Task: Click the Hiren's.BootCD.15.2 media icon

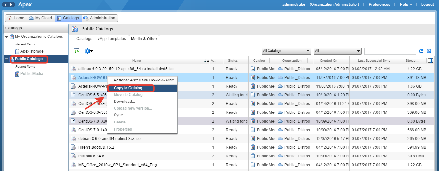Action: coord(73,147)
